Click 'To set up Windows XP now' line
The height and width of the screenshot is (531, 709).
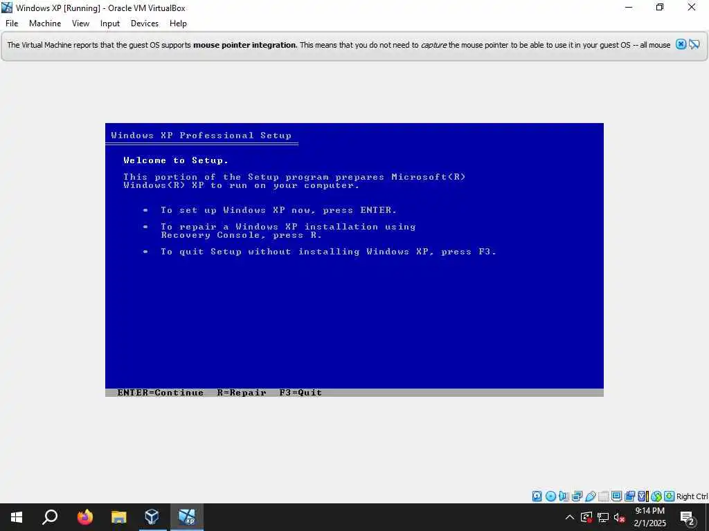pos(278,210)
